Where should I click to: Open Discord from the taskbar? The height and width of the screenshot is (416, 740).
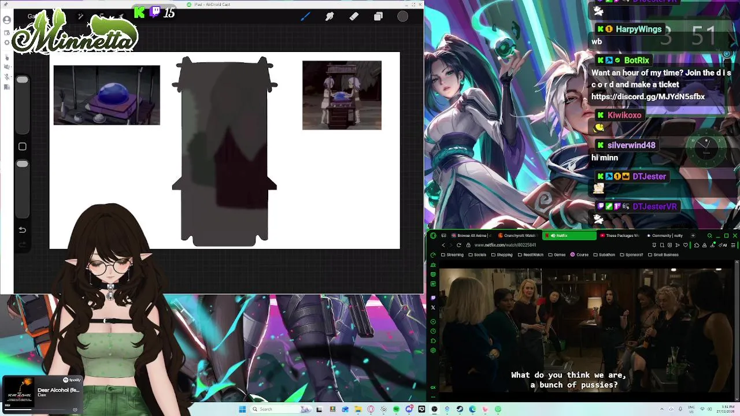point(409,409)
